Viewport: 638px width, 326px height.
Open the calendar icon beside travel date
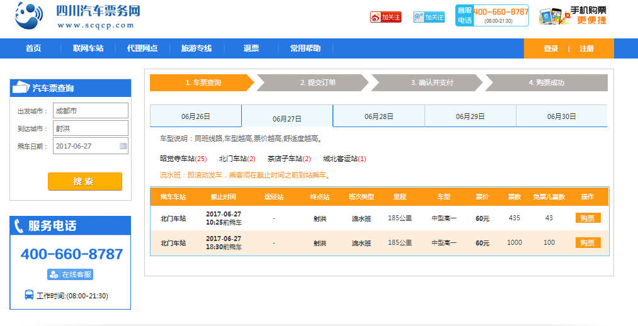pos(123,146)
